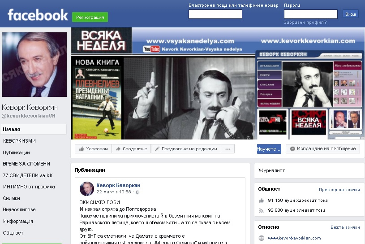Click the Споделяне share button
This screenshot has height=244, width=365.
click(131, 148)
